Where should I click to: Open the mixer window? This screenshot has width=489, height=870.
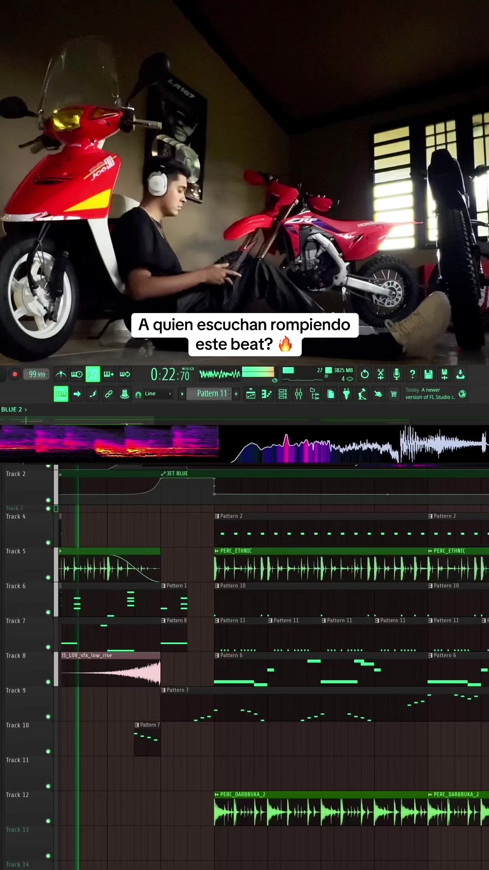[298, 394]
